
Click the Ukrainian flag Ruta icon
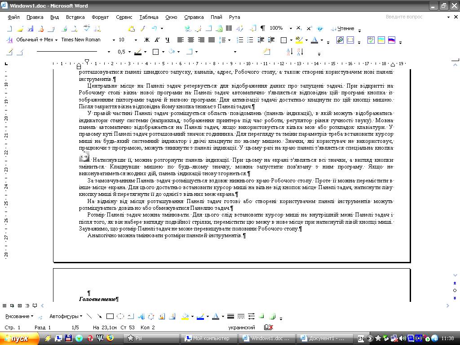pos(381,40)
